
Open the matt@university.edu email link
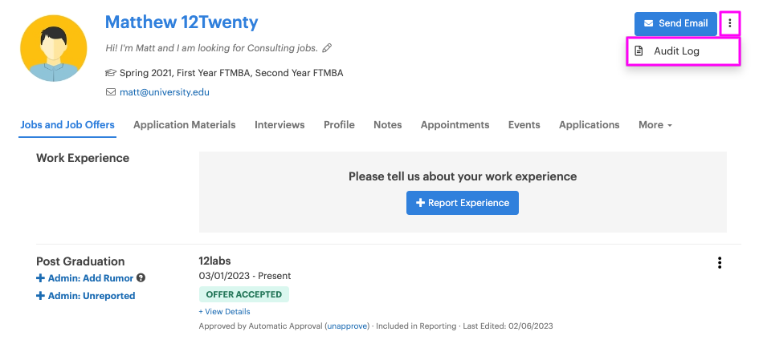point(164,92)
